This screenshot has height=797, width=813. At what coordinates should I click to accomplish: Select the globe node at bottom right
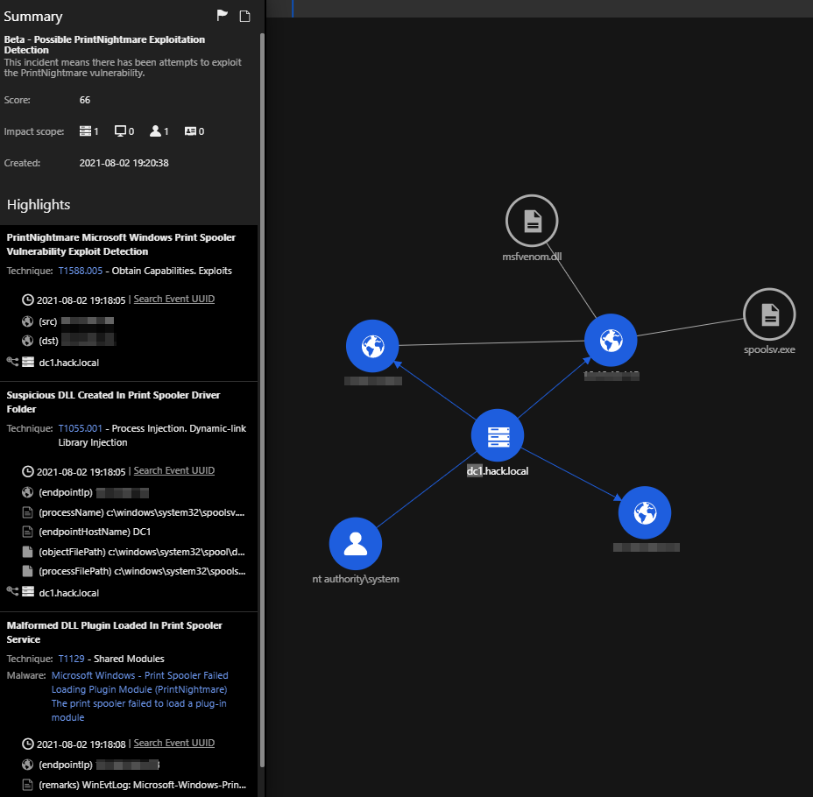[645, 513]
